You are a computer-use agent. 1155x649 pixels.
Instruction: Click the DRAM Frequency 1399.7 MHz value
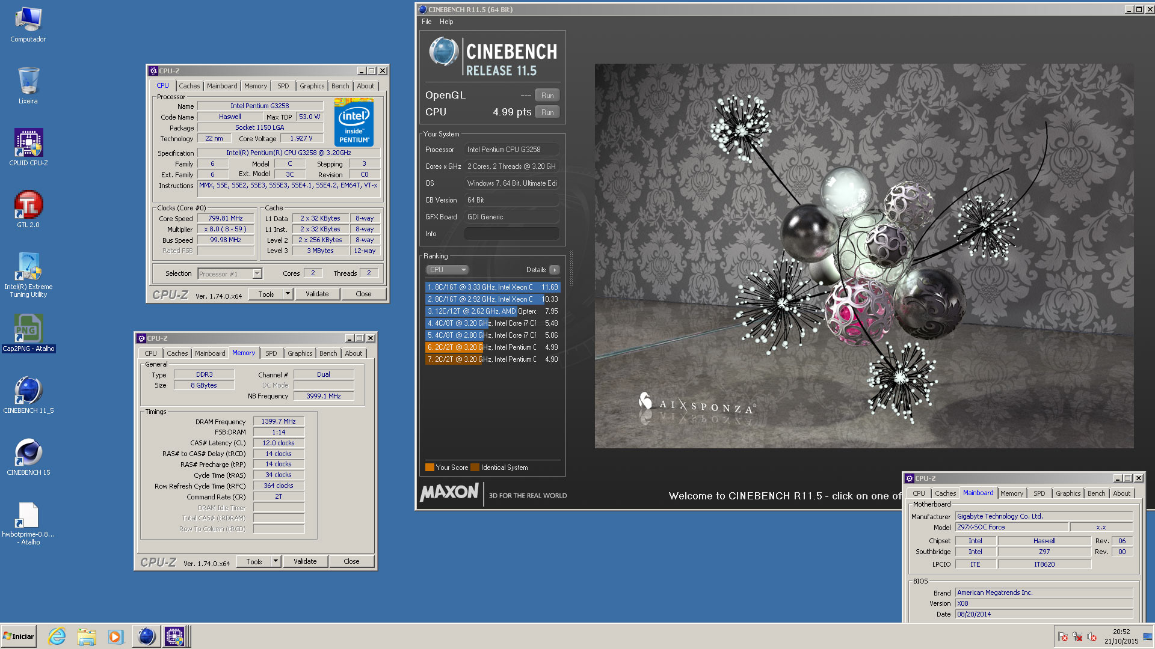[x=279, y=422]
